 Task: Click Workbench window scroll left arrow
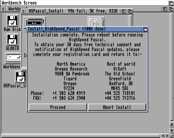163,136
